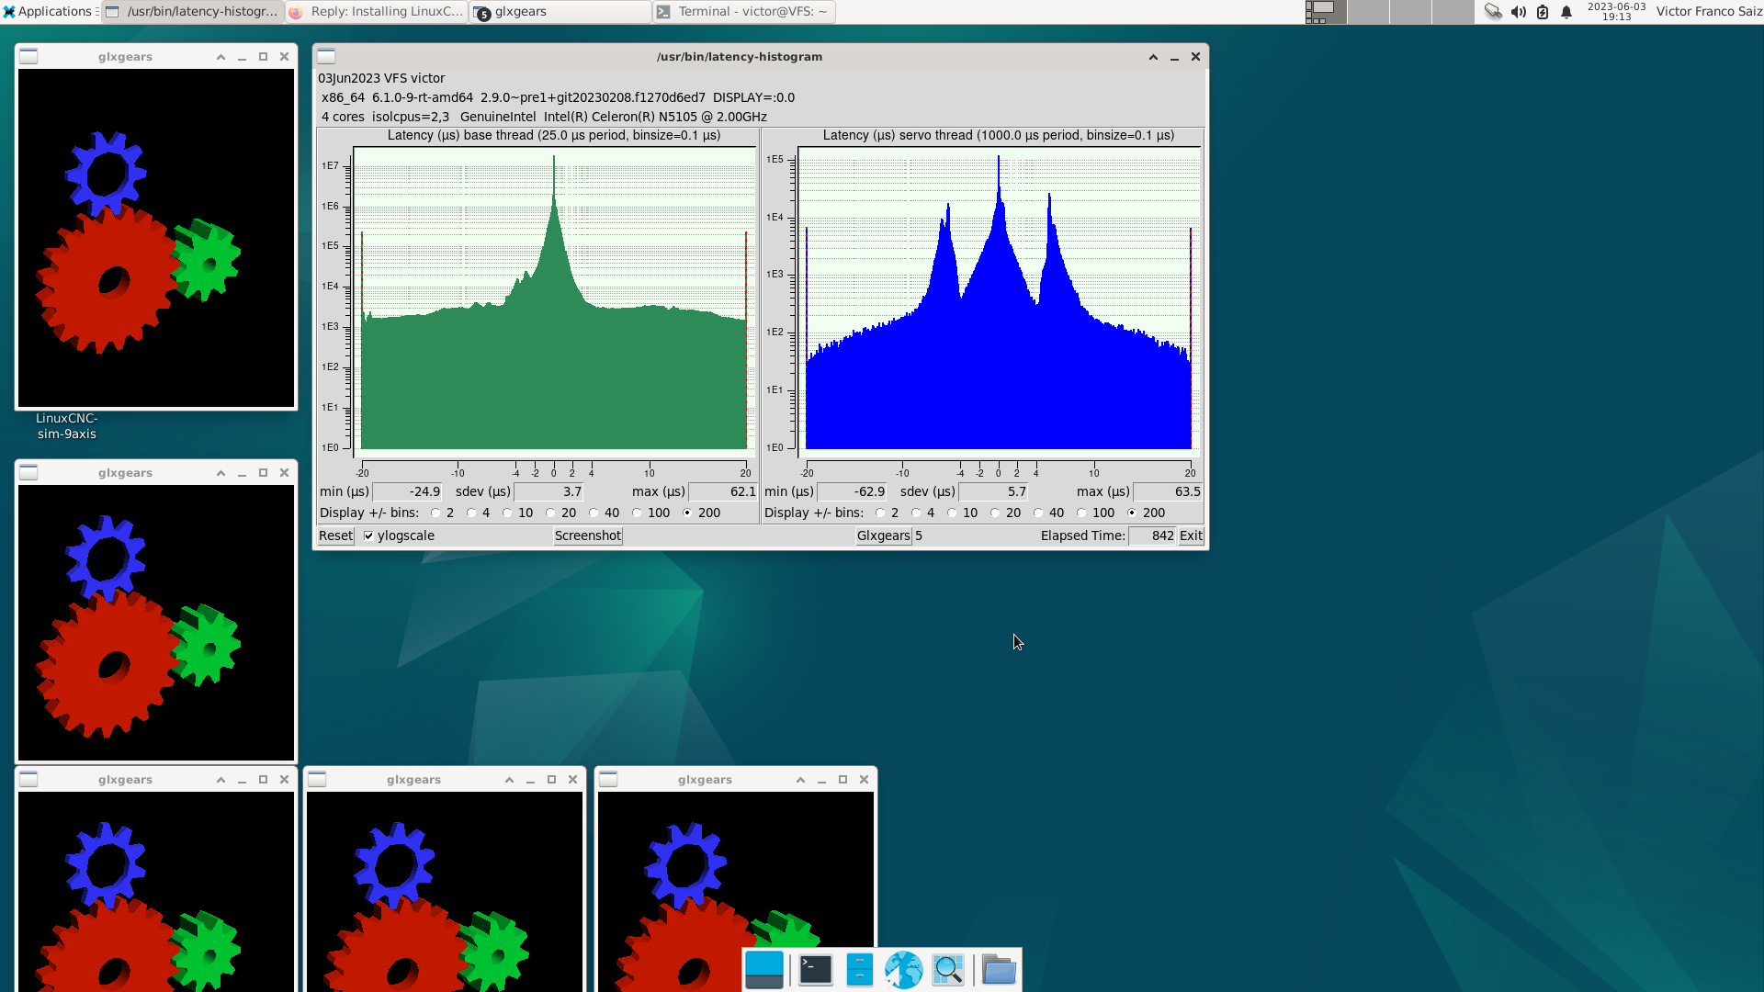Select servo thread display bins 200
The height and width of the screenshot is (992, 1764).
click(x=1132, y=513)
